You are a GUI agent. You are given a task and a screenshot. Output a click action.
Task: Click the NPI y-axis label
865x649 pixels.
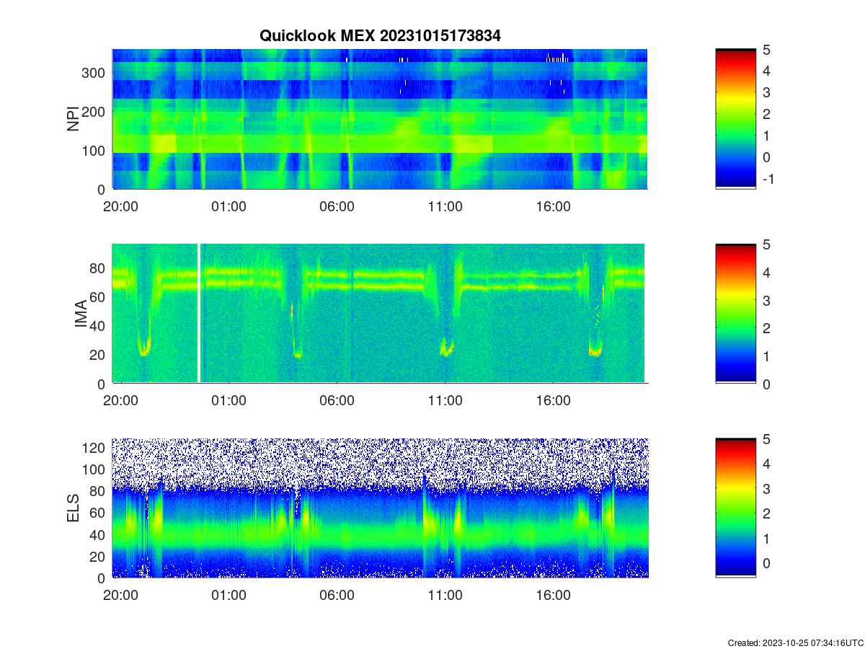[x=73, y=119]
